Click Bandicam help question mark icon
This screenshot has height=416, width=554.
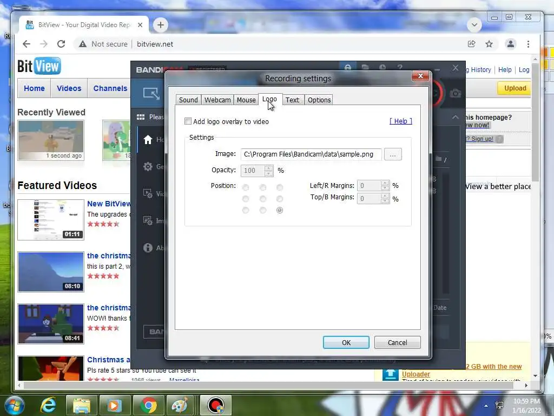[400, 67]
